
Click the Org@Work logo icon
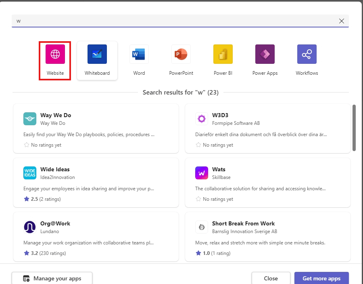pyautogui.click(x=30, y=227)
